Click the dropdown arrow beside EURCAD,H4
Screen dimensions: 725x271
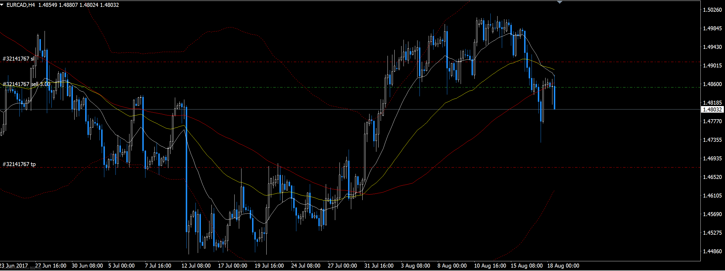(2, 5)
